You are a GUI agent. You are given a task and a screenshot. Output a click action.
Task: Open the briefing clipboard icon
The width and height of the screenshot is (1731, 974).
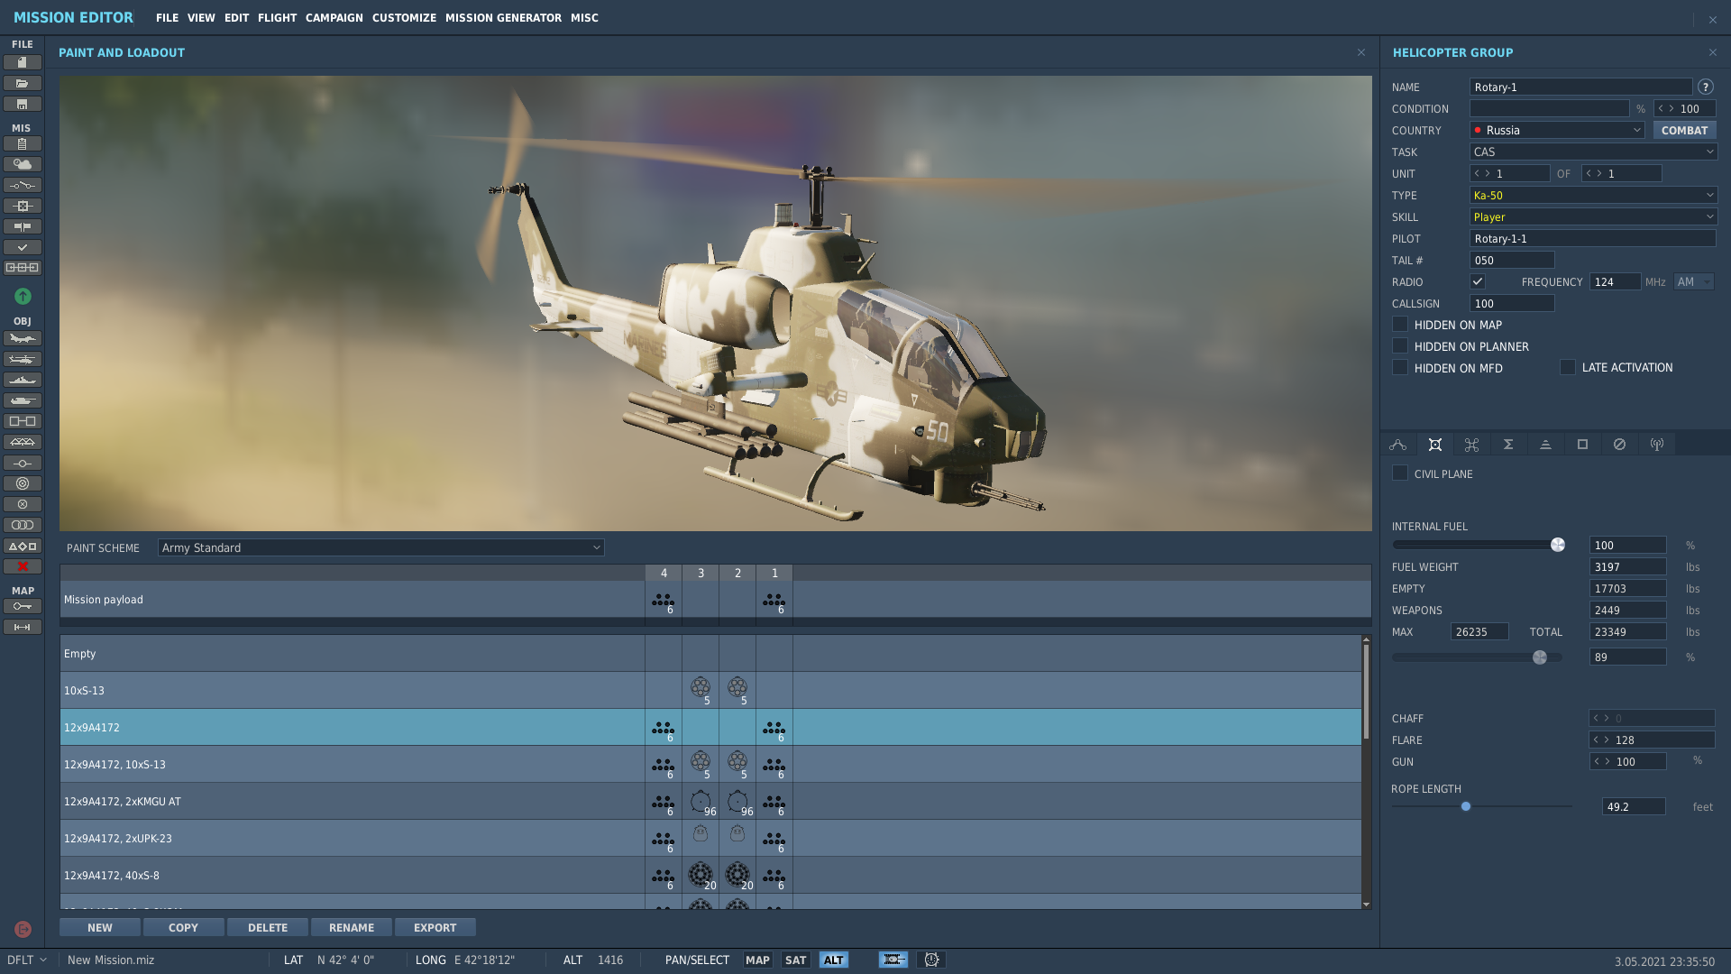coord(23,143)
